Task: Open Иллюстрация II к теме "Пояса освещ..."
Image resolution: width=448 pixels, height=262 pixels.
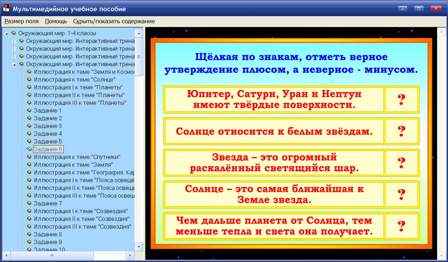Action: click(x=84, y=188)
